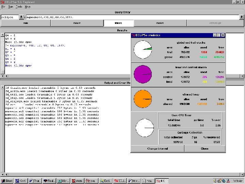Screen dimensions: 245x184
Task: Click the Results pane scroll-up arrow
Action: (x=2, y=35)
